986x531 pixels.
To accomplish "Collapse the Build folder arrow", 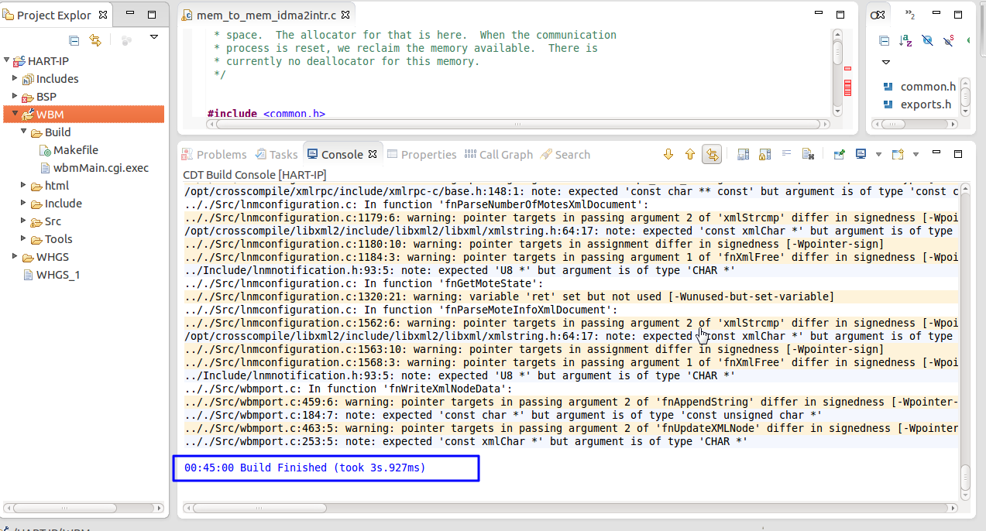I will click(x=23, y=132).
